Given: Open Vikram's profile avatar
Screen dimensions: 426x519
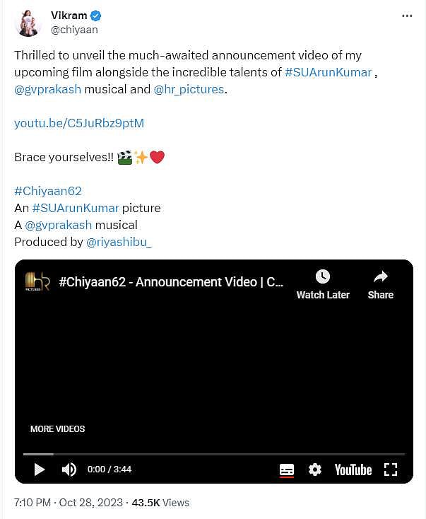Looking at the screenshot, I should pyautogui.click(x=28, y=23).
